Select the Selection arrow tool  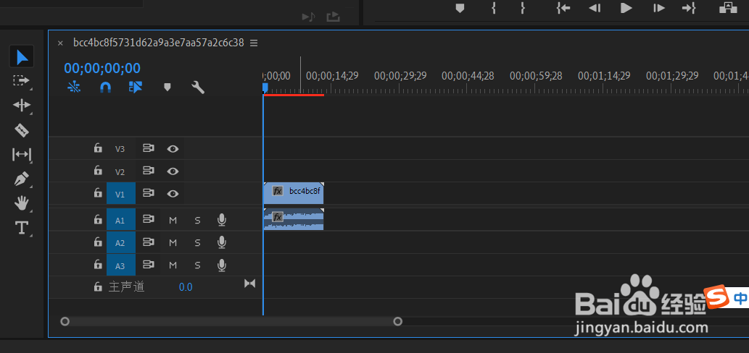click(x=22, y=57)
